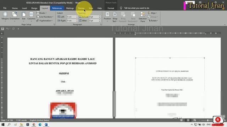Image resolution: width=227 pixels, height=127 pixels.
Task: Click the Send Backward icon
Action: (x=133, y=14)
